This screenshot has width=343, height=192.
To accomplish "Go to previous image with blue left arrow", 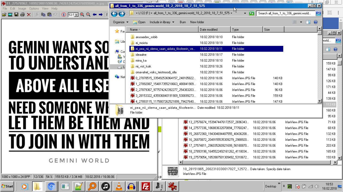I will coord(94,15).
